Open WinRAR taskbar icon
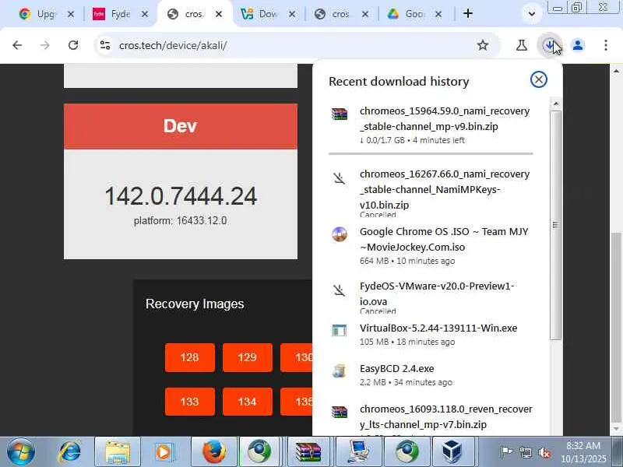The image size is (623, 467). 308,452
